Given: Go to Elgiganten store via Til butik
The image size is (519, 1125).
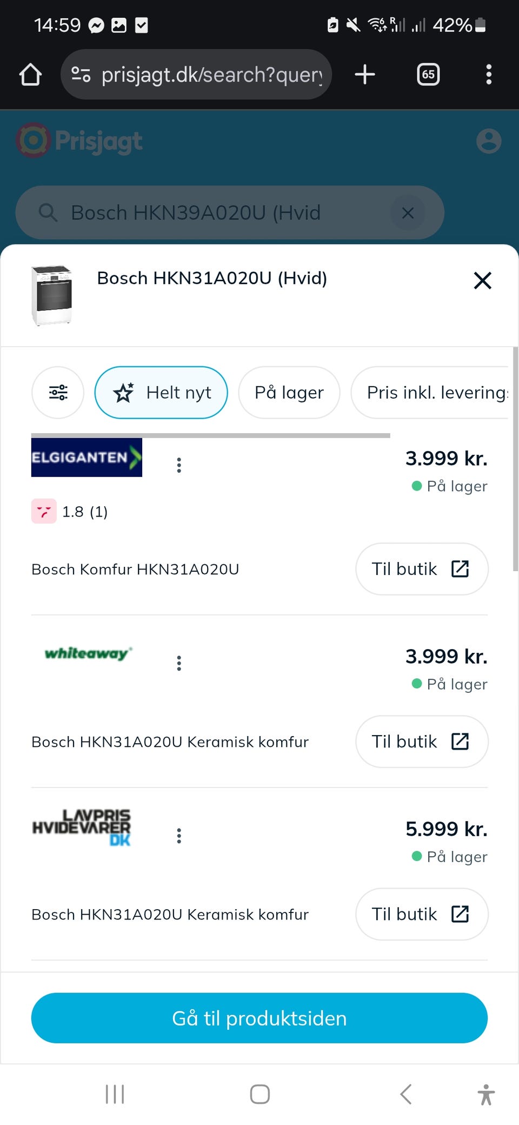Looking at the screenshot, I should (422, 569).
